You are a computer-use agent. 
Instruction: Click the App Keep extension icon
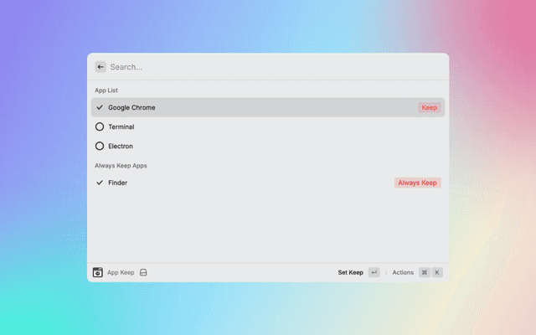pyautogui.click(x=98, y=272)
